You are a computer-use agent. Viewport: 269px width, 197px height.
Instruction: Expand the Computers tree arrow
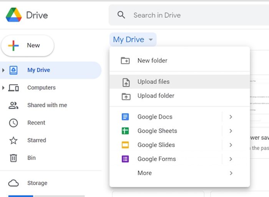3,88
